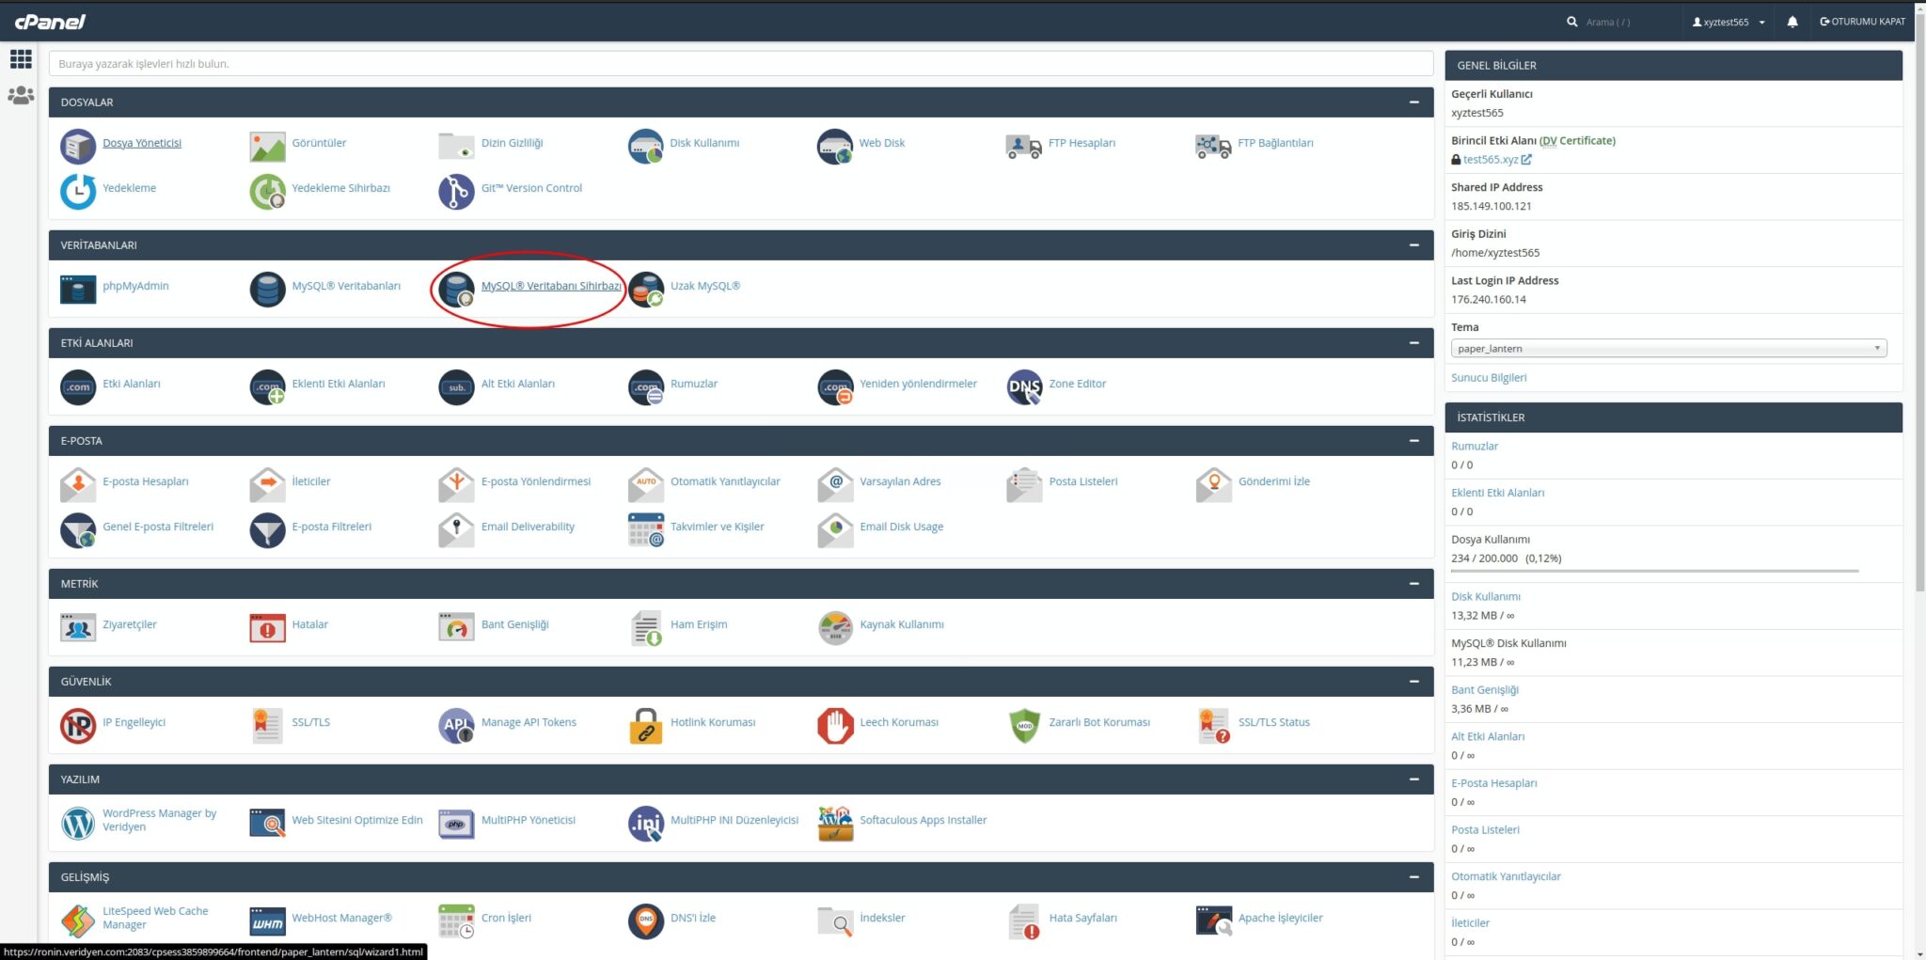Open the Dosya Yöneticisi file manager icon
Viewport: 1926px width, 960px height.
tap(78, 147)
